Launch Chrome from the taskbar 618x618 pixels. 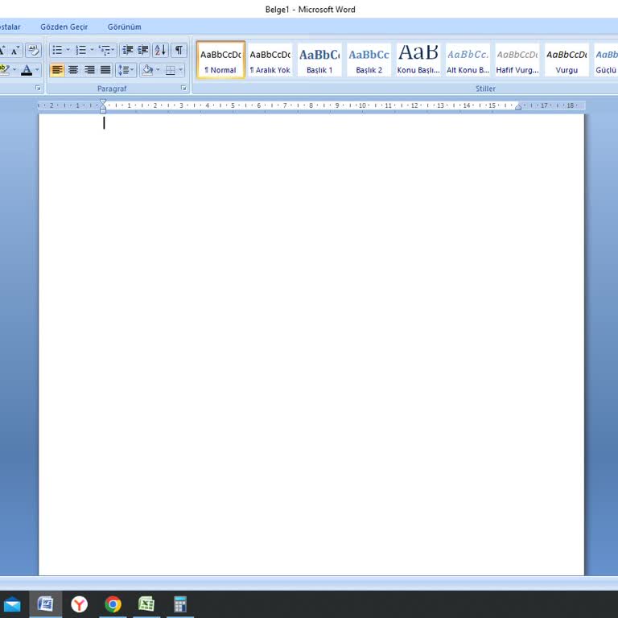click(113, 604)
